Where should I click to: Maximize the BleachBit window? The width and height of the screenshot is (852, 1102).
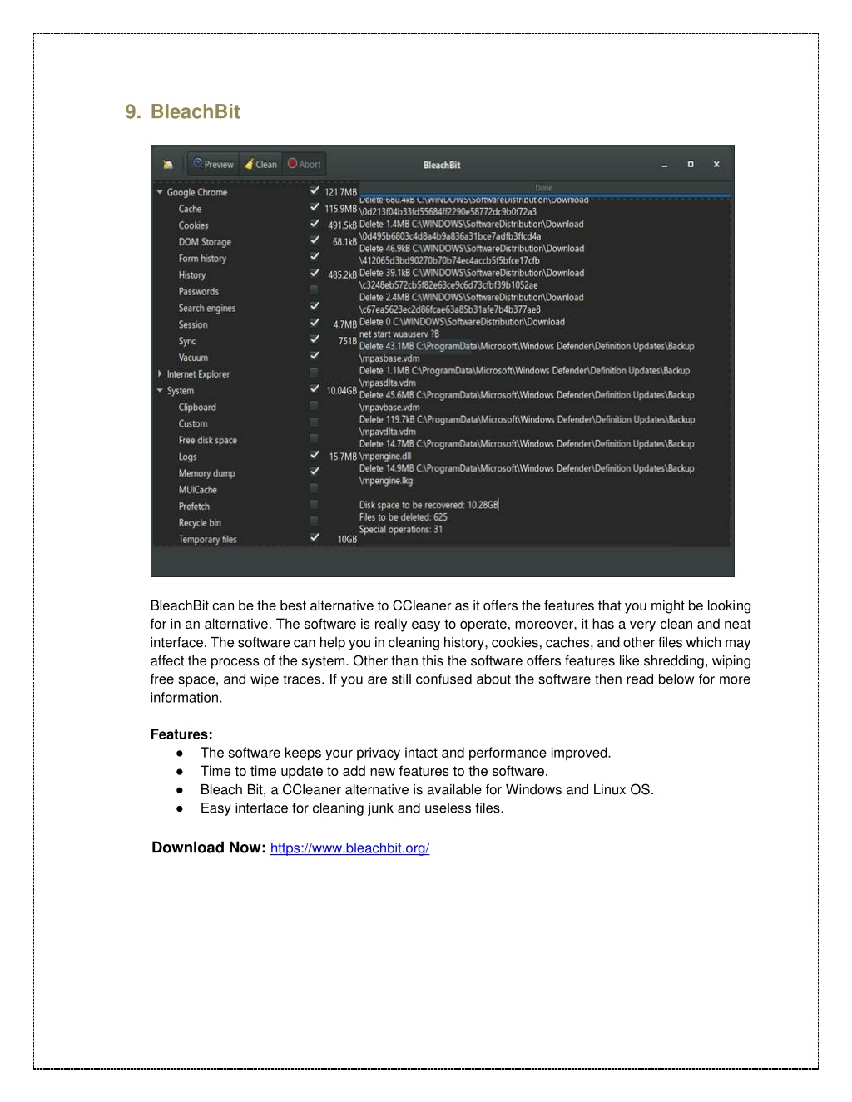tap(691, 165)
